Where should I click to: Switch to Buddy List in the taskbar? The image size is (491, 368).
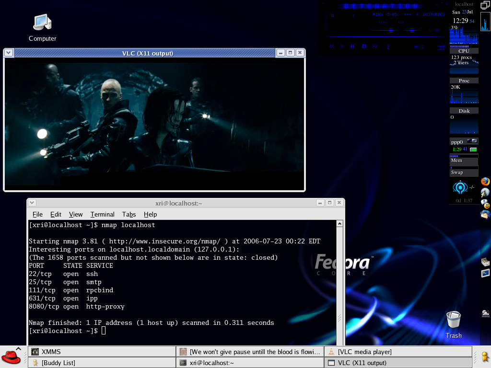point(102,363)
